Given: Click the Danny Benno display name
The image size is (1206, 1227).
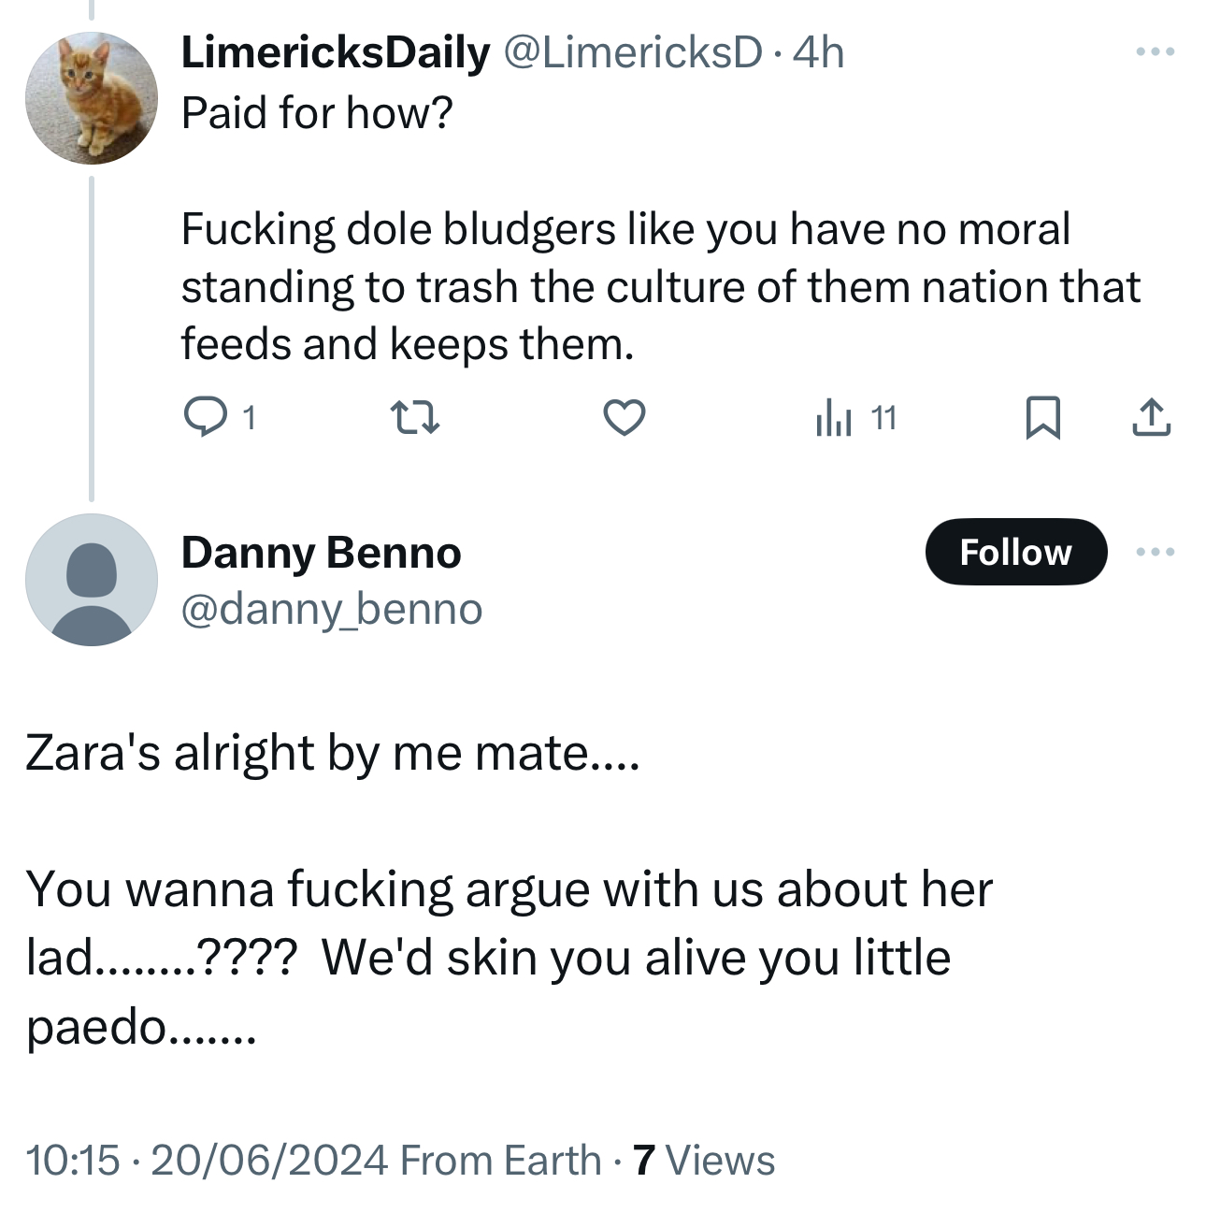Looking at the screenshot, I should coord(321,553).
